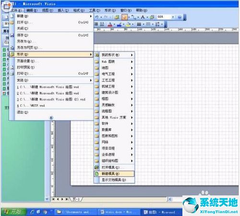Viewport: 240px width, 216px height.
Task: Click the Open folder icon in the File menu
Action: coord(12,23)
